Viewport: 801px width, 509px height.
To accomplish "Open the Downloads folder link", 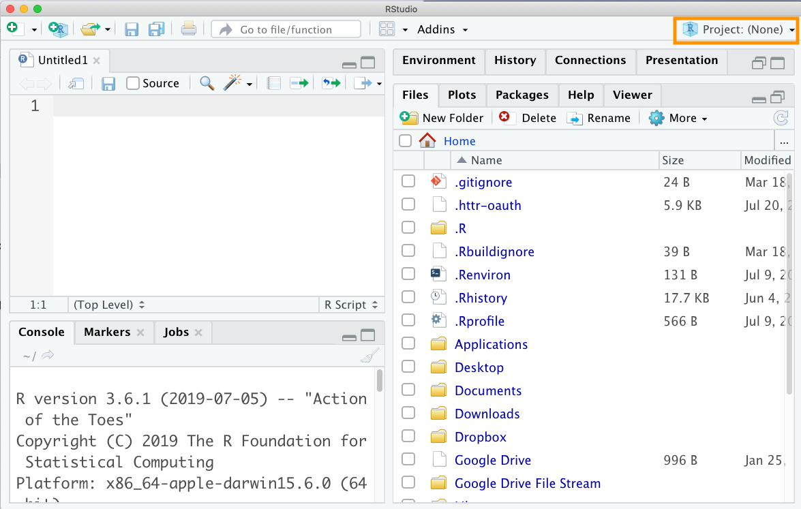I will 487,414.
